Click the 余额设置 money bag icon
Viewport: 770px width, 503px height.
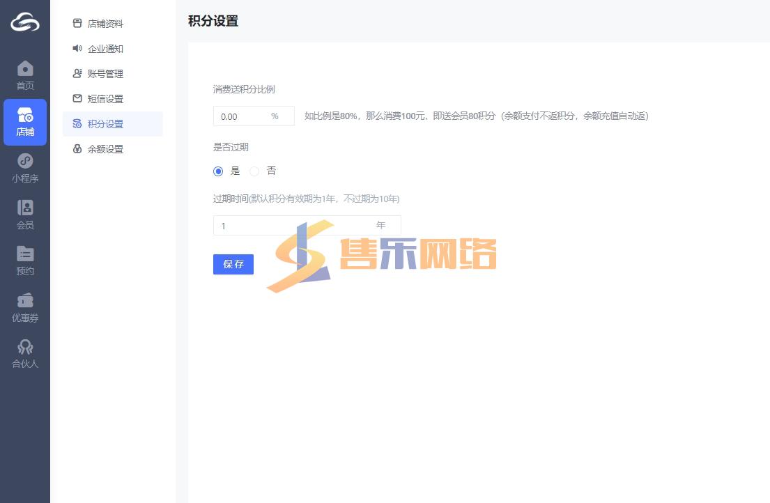pos(77,148)
